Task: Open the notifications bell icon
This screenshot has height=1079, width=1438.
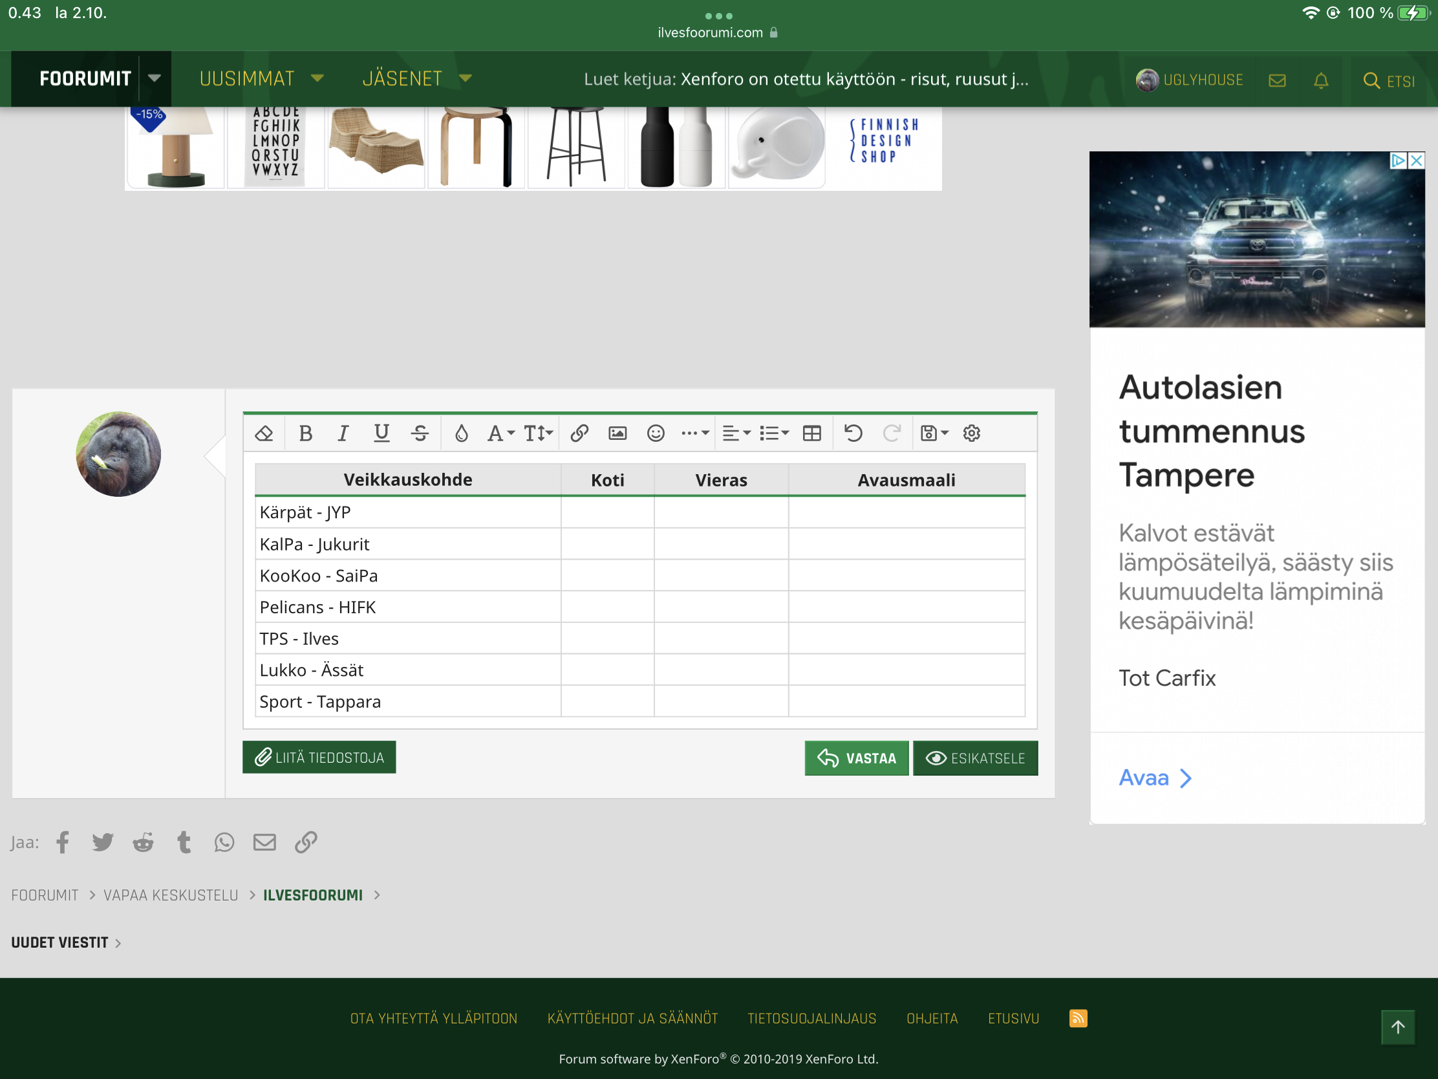Action: pyautogui.click(x=1320, y=81)
